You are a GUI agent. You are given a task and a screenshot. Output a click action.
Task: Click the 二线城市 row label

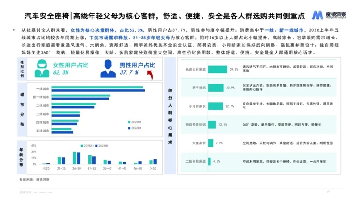(42, 105)
